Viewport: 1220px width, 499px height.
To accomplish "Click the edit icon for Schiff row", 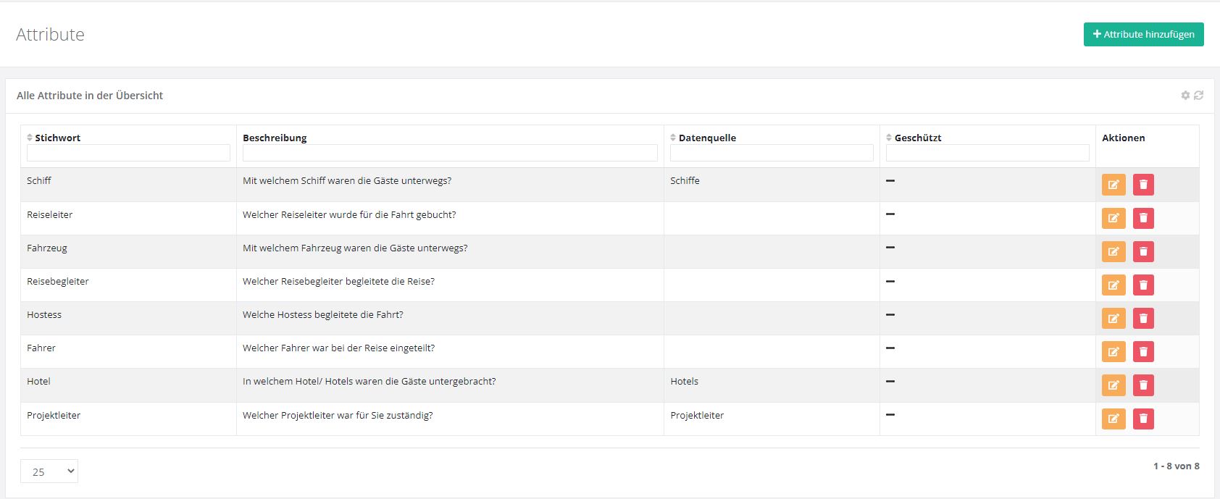I will 1114,185.
